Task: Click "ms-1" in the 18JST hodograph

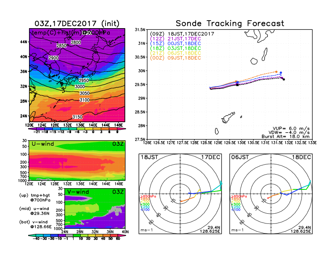Action: click(x=147, y=230)
